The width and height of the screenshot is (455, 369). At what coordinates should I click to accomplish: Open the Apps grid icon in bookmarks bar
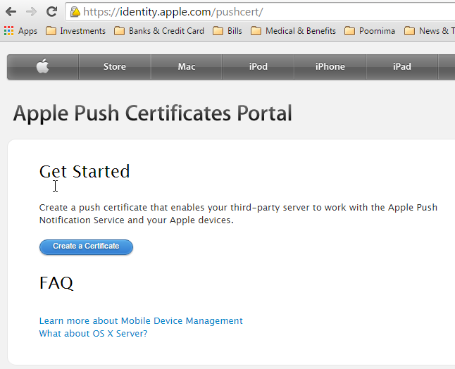[x=9, y=31]
